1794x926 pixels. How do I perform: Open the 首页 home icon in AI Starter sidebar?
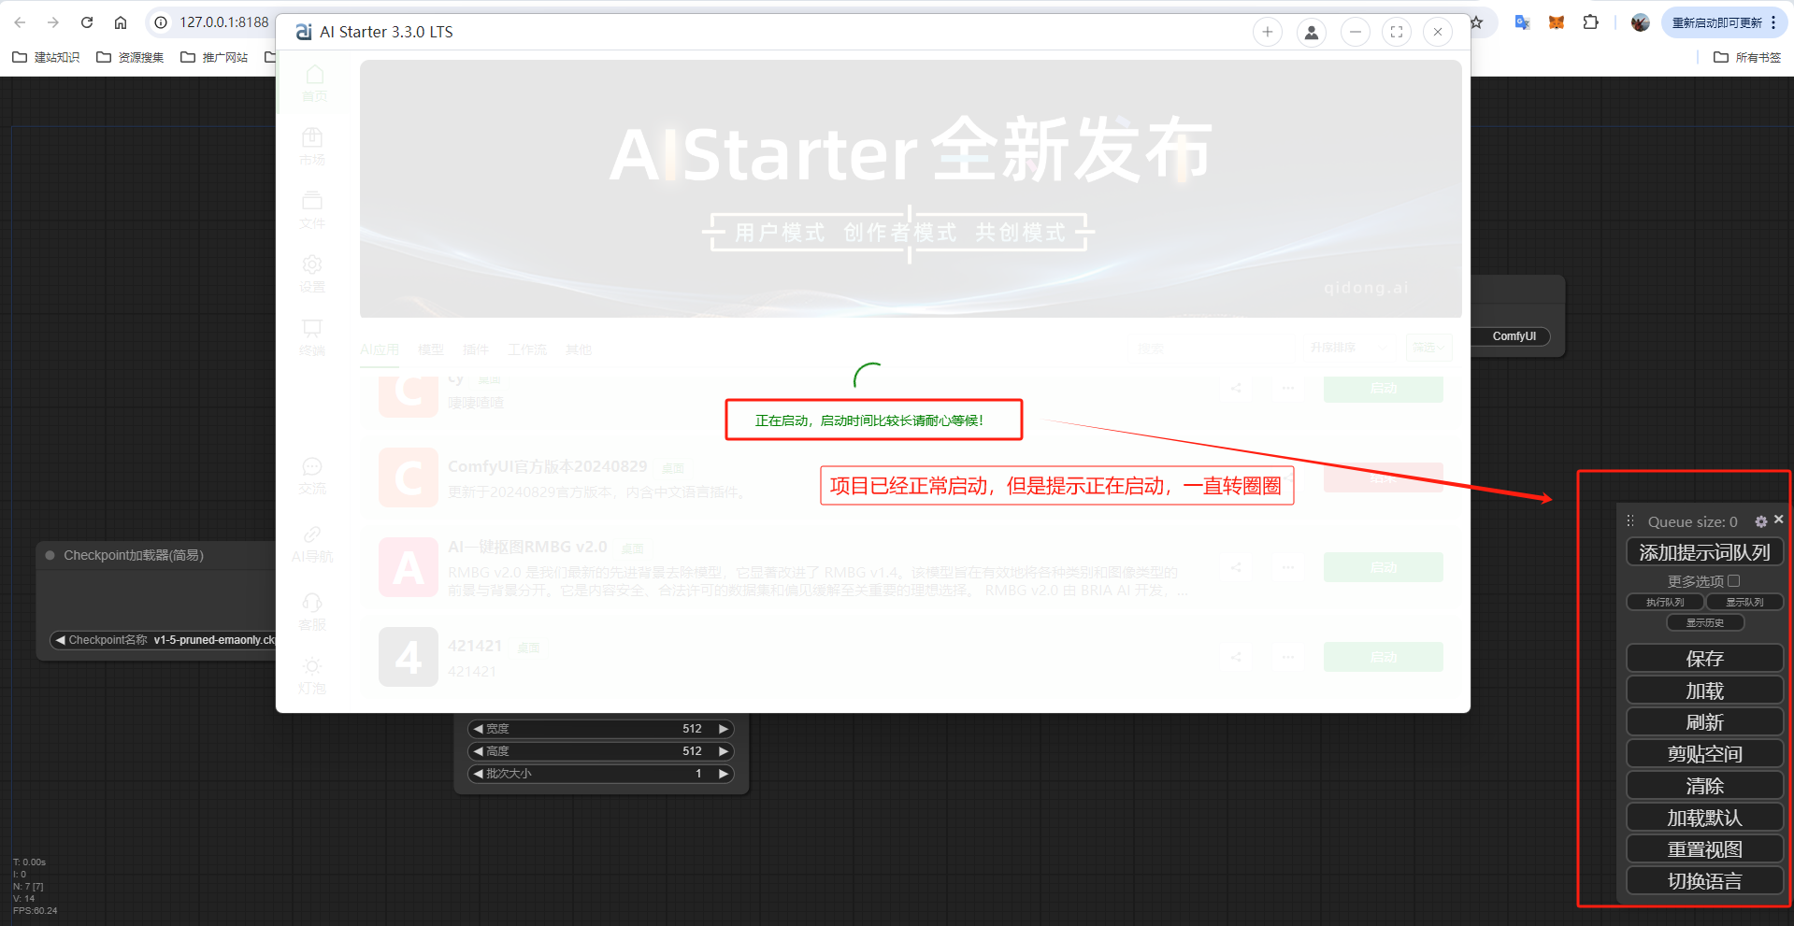coord(315,75)
